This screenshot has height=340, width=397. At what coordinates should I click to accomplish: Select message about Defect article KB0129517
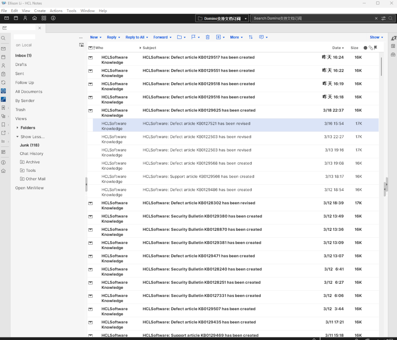[x=233, y=60]
